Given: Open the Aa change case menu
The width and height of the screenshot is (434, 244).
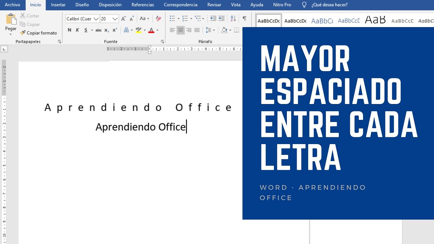Looking at the screenshot, I should [x=144, y=19].
